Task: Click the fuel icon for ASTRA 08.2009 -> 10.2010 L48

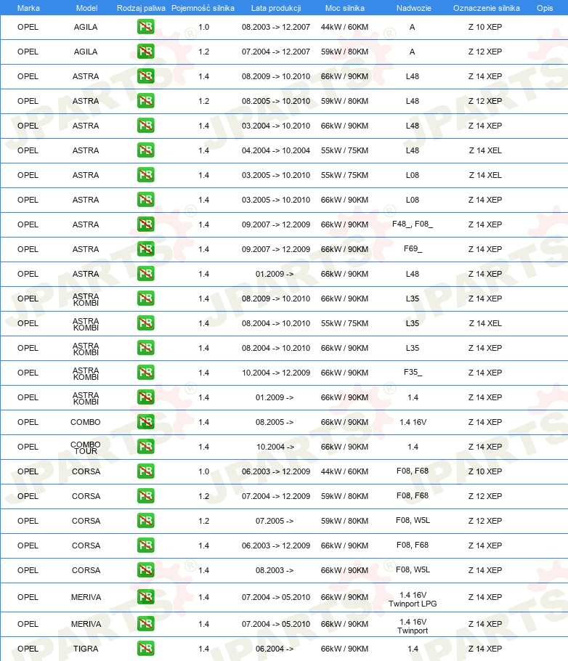Action: (145, 76)
